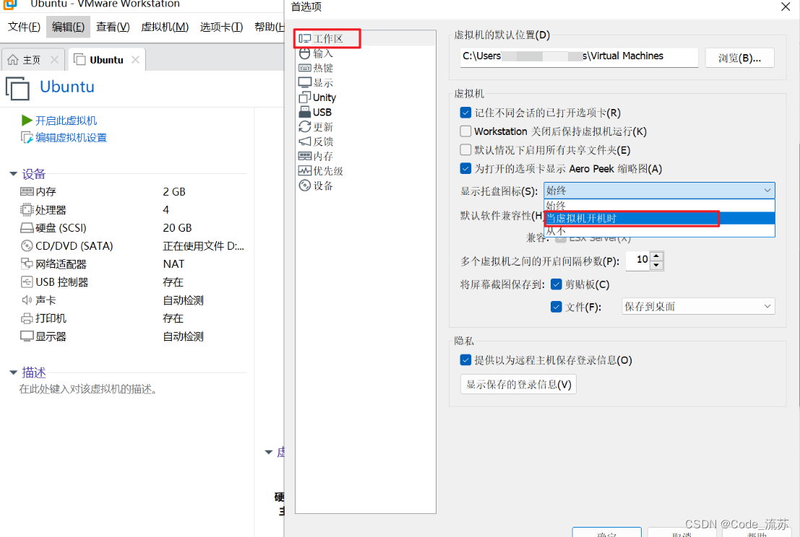
Task: Open the 查看(V) menu
Action: pos(113,27)
